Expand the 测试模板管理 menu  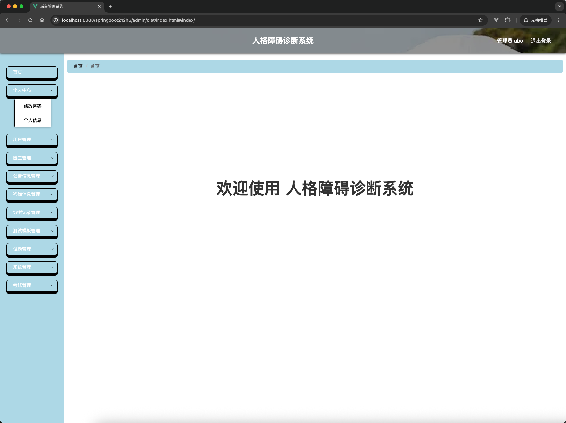pyautogui.click(x=32, y=231)
